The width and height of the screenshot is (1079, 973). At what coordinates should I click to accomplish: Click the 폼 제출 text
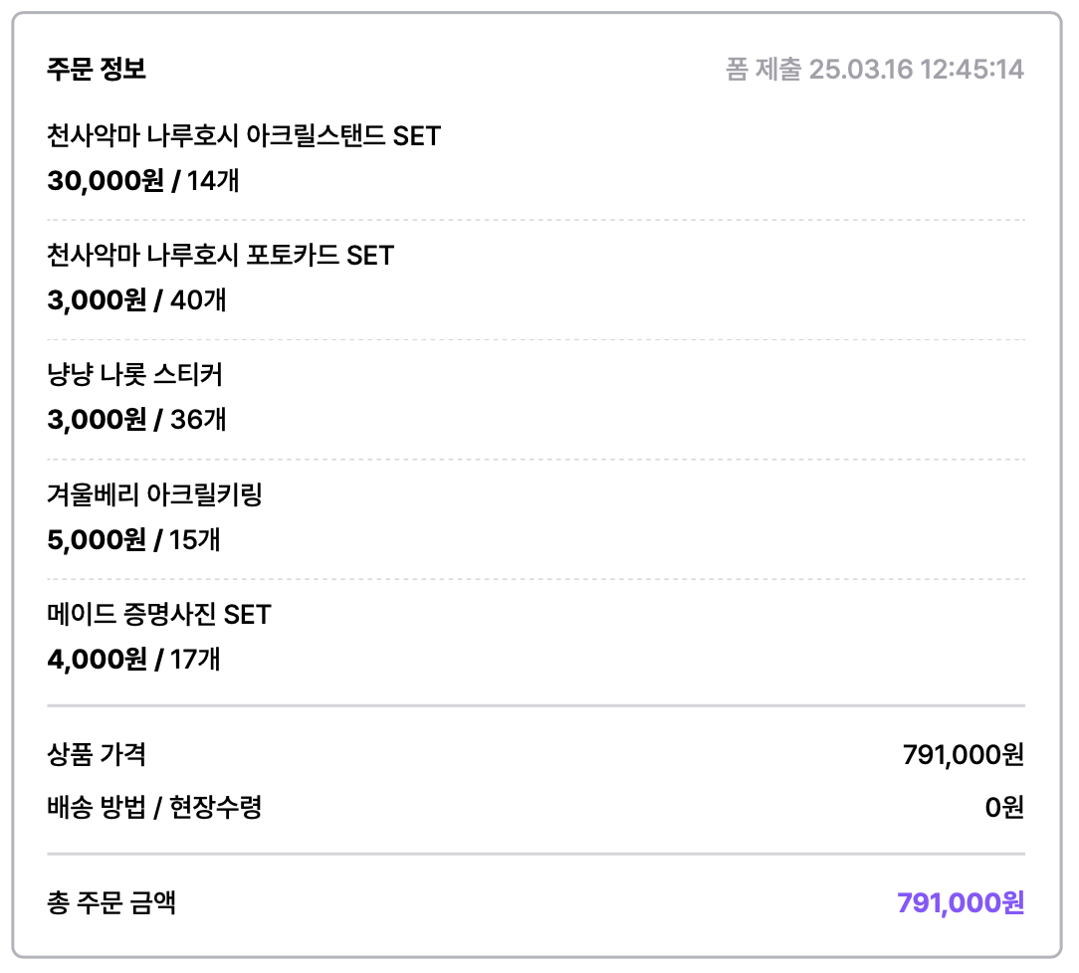coord(763,69)
